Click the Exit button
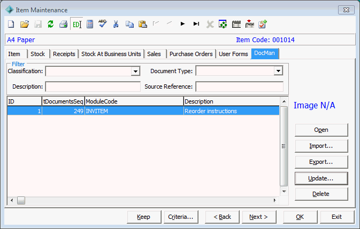This screenshot has width=360, height=229. pos(337,217)
